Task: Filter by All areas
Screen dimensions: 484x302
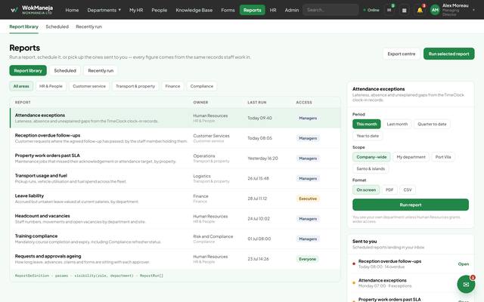Action: click(x=21, y=86)
